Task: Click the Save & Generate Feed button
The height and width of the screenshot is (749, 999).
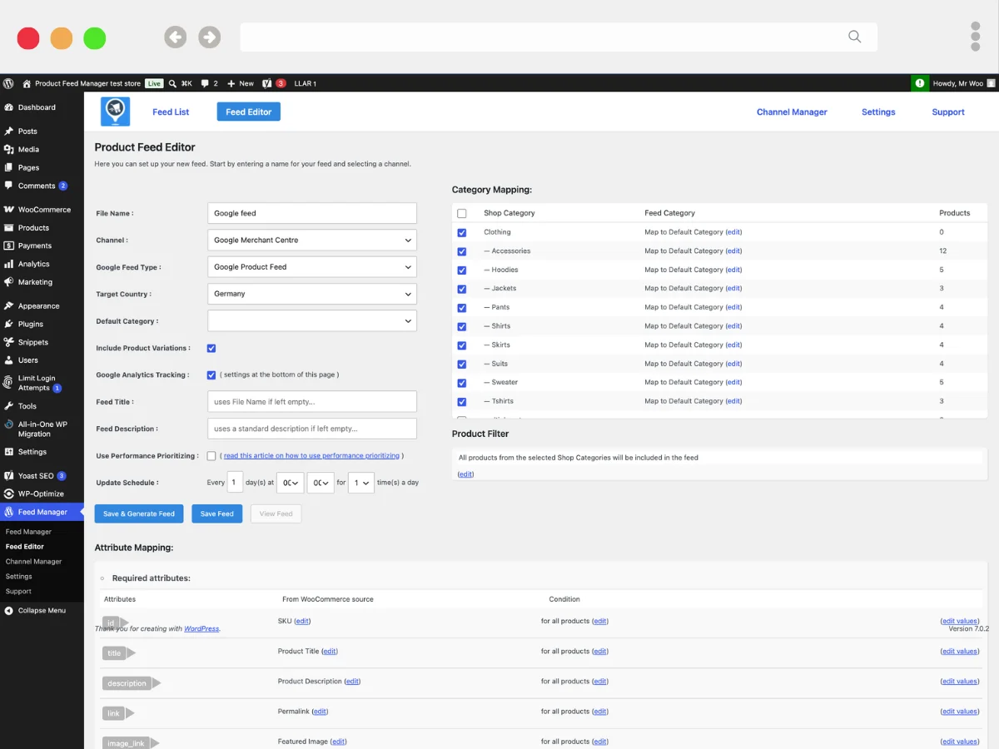Action: click(x=139, y=513)
